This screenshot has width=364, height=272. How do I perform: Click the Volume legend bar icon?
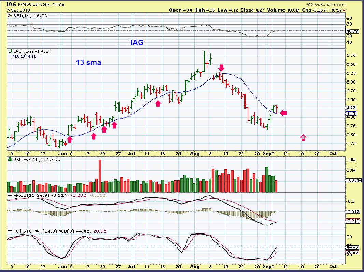pyautogui.click(x=10, y=160)
